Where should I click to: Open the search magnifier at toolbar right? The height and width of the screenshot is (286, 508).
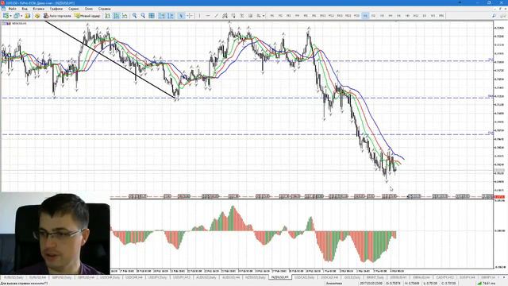tap(494, 16)
